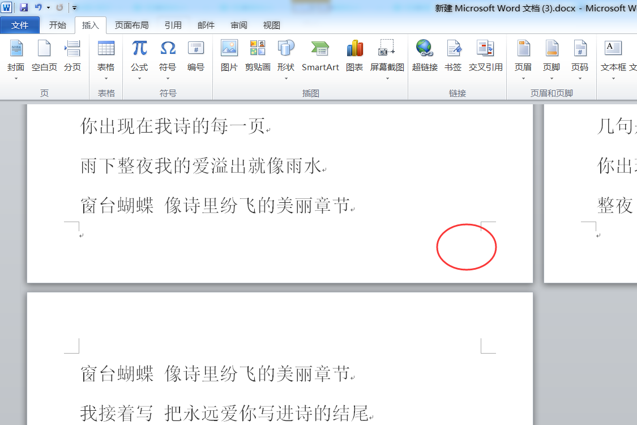Switch to the Review (审阅) tab

click(239, 25)
